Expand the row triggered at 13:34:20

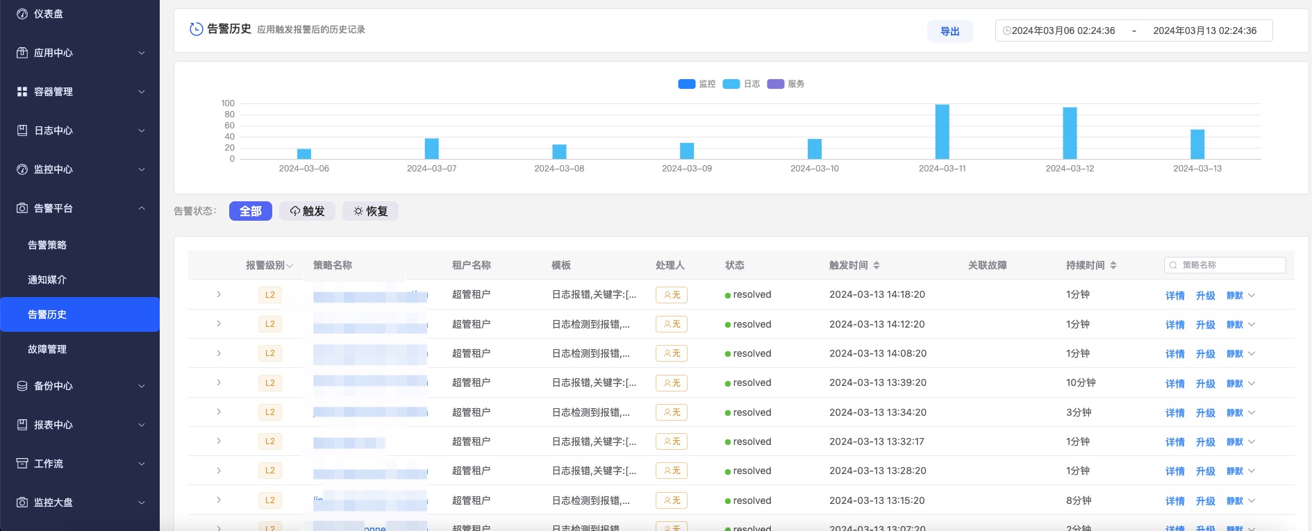pos(219,412)
